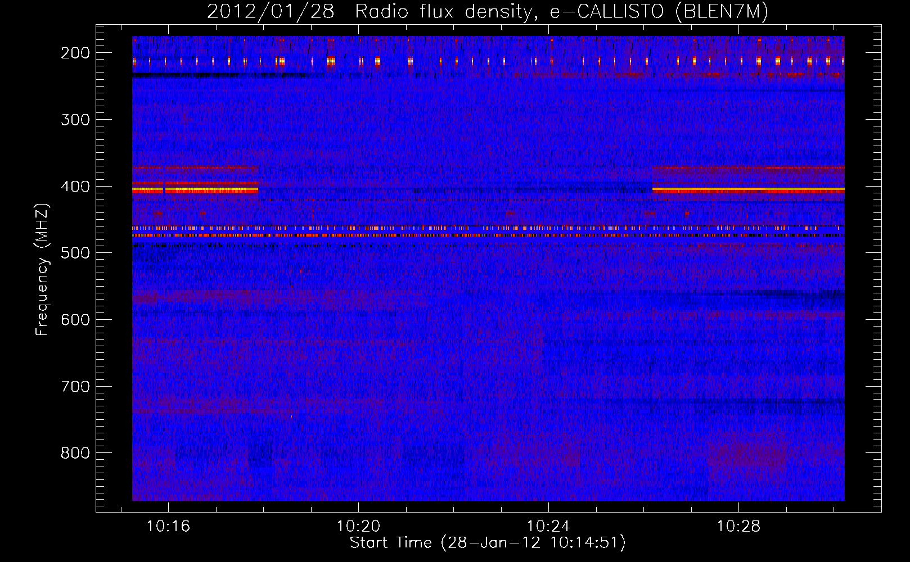Click the 10:16 time tick label

pos(168,527)
